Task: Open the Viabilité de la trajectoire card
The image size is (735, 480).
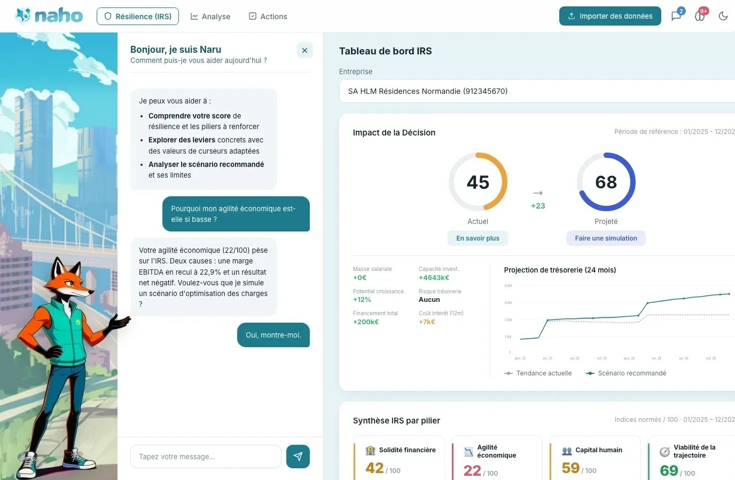Action: point(692,458)
